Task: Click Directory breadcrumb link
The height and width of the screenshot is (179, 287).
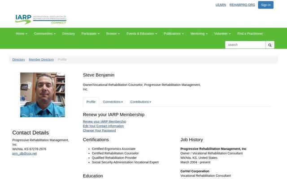Action: click(x=18, y=60)
